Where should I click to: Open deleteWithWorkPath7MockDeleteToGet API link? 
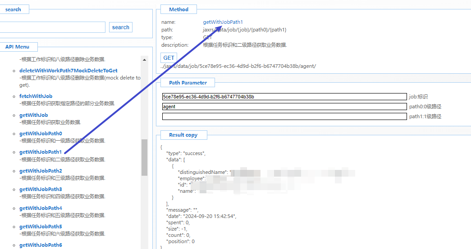pos(68,71)
